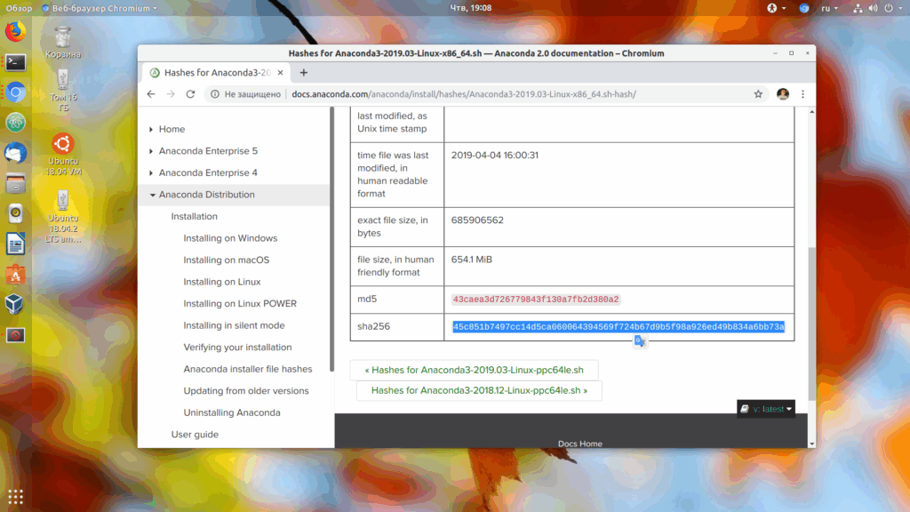The height and width of the screenshot is (512, 910).
Task: Click the URL address bar
Action: (x=464, y=94)
